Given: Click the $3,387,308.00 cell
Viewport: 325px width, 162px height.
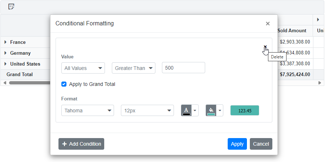Looking at the screenshot, I should 295,63.
